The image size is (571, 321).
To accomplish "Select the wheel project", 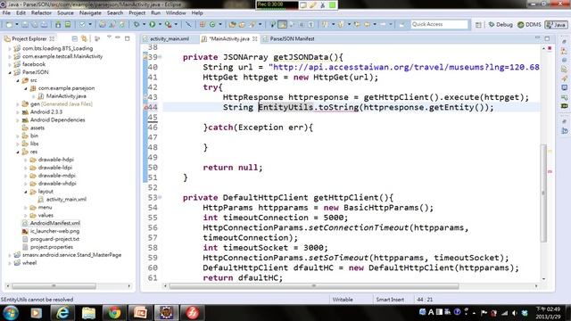I will [29, 263].
